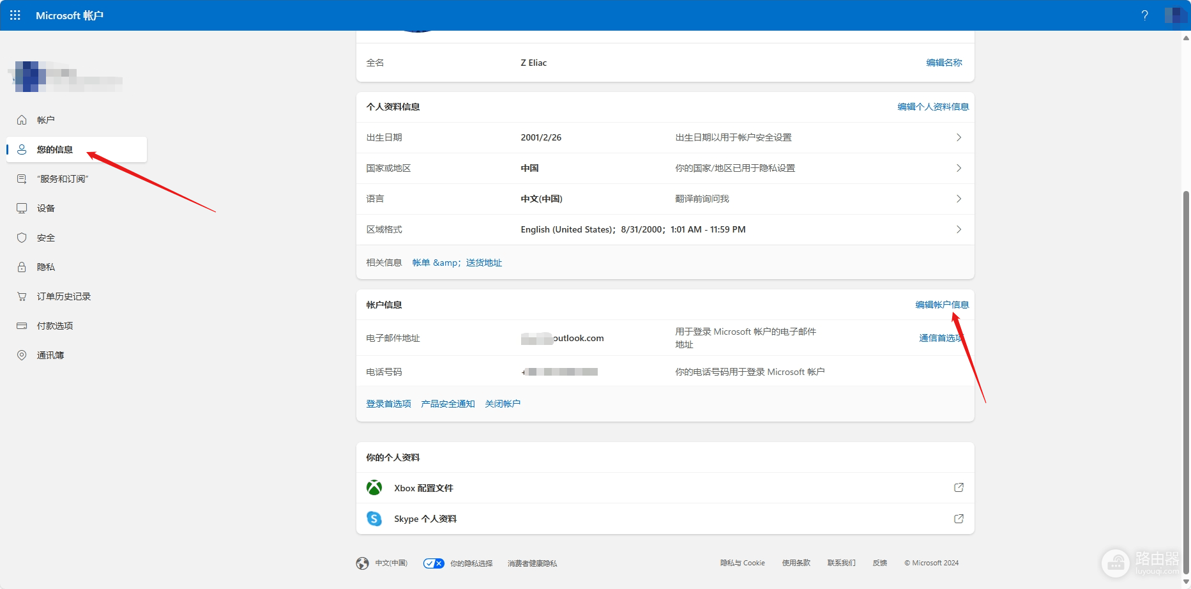1191x589 pixels.
Task: Click the birth date value 2001/2/26
Action: [541, 137]
